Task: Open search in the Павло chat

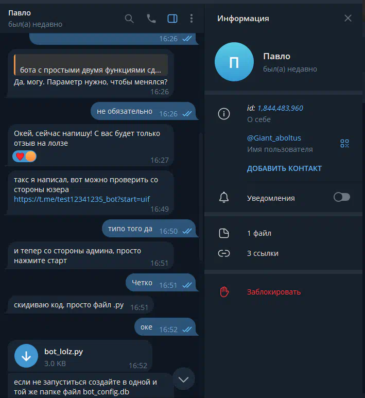Action: (x=129, y=19)
